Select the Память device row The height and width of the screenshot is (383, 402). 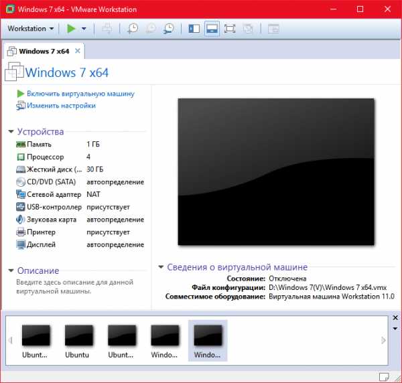coord(44,144)
